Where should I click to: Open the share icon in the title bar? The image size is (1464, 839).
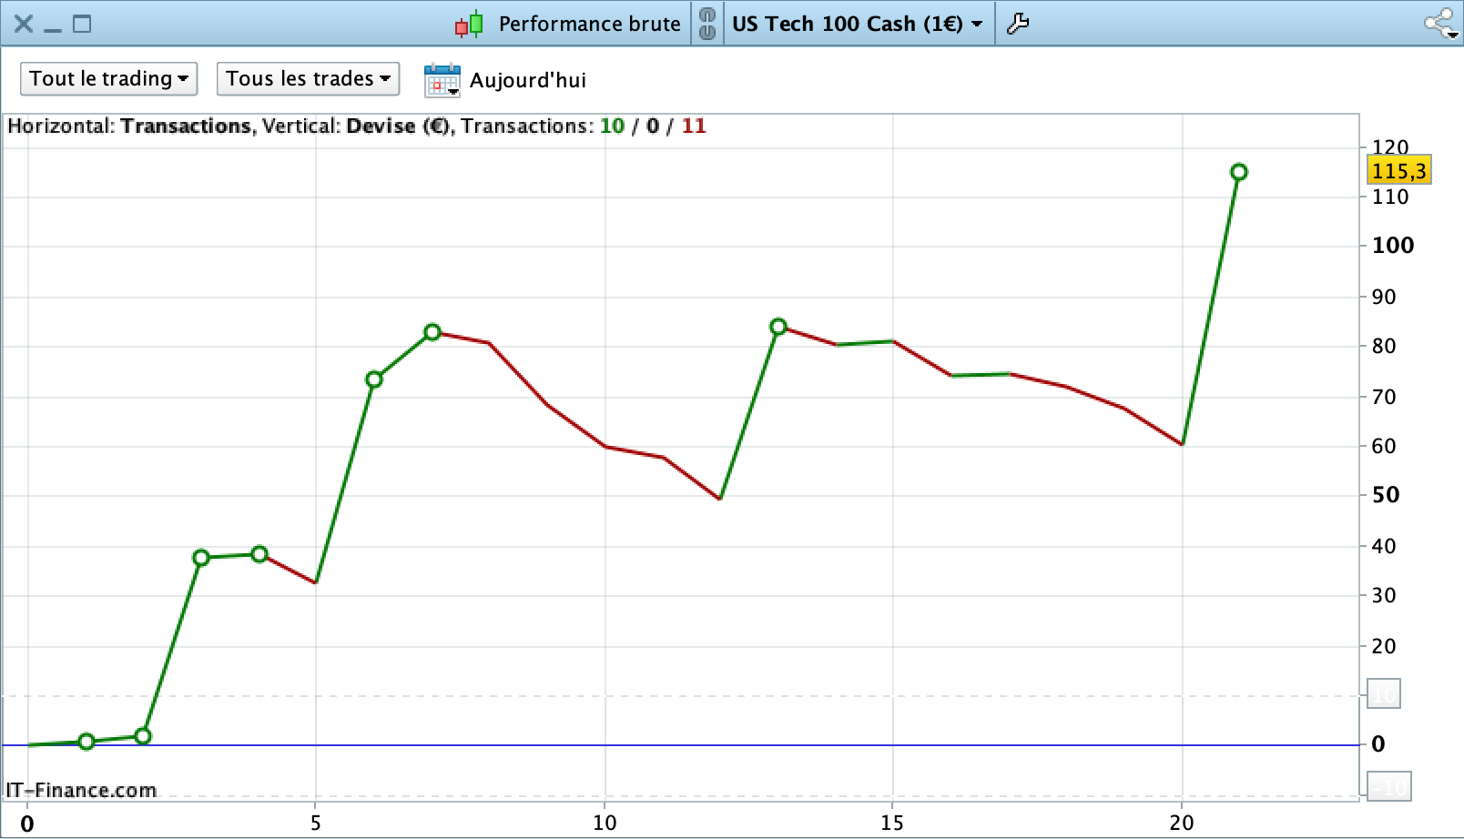1440,24
